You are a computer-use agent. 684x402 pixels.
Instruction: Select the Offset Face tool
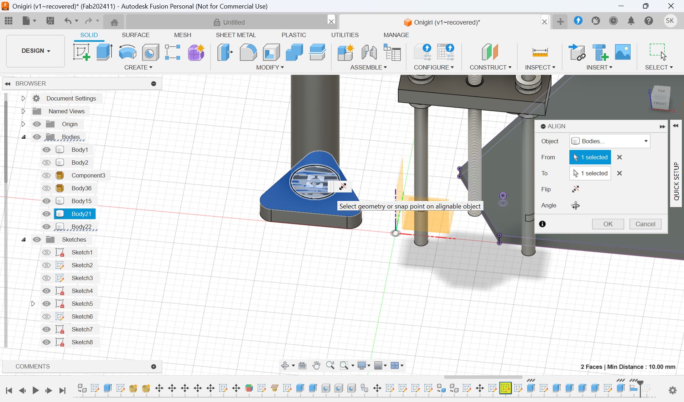pos(317,52)
